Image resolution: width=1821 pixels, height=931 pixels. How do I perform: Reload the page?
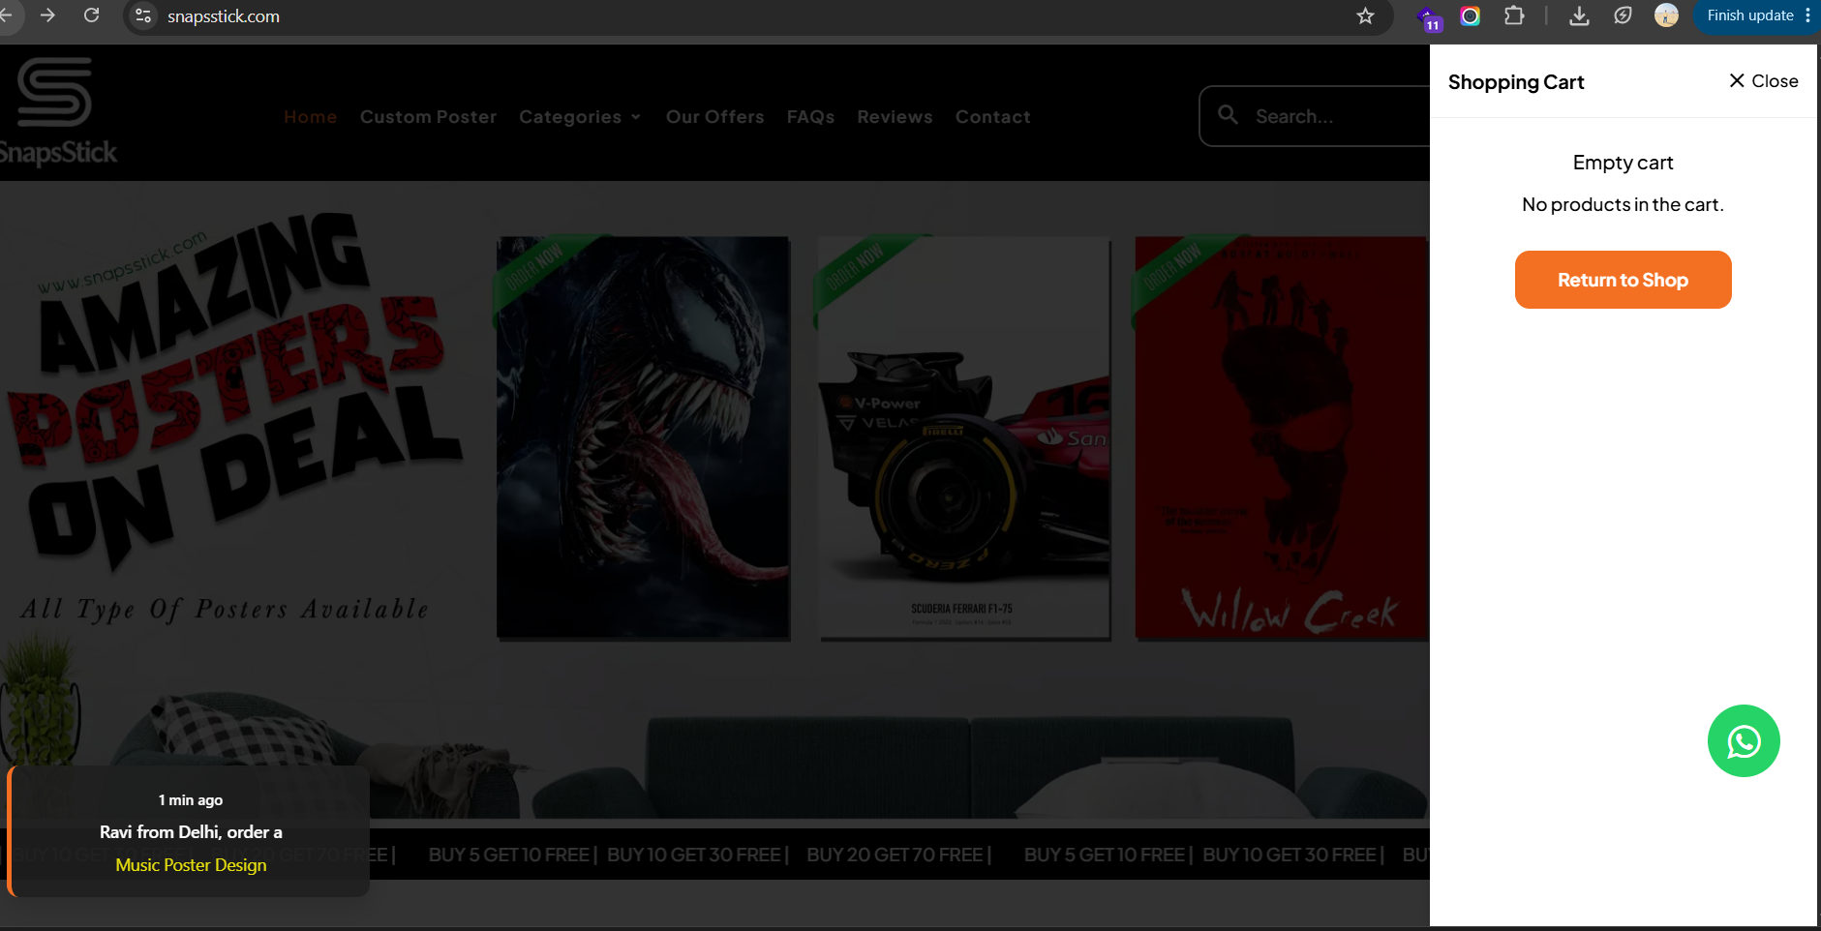[92, 15]
